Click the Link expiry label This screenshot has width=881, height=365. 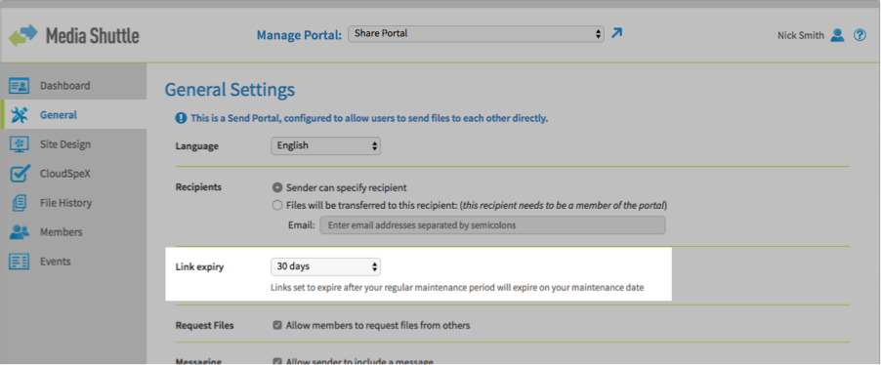coord(199,267)
